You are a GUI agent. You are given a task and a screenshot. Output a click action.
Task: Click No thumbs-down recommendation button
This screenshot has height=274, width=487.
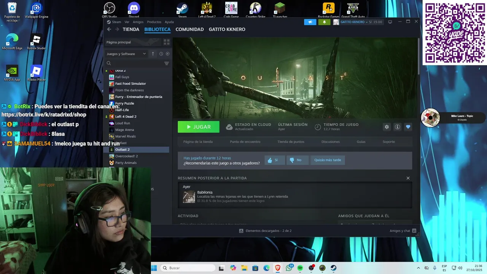pyautogui.click(x=297, y=160)
